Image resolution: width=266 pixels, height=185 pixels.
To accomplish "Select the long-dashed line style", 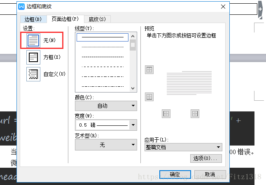I will pos(103,67).
